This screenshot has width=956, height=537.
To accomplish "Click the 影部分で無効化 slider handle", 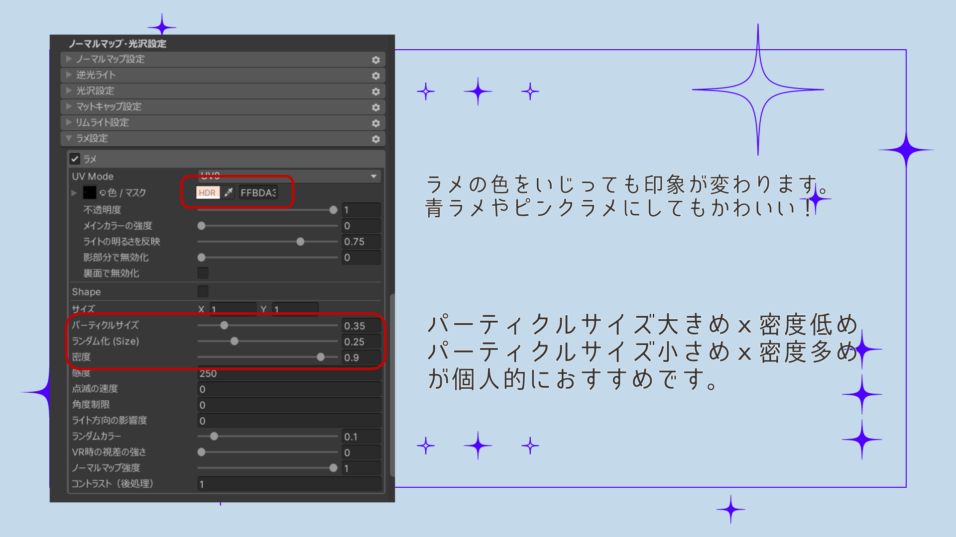I will pyautogui.click(x=202, y=258).
